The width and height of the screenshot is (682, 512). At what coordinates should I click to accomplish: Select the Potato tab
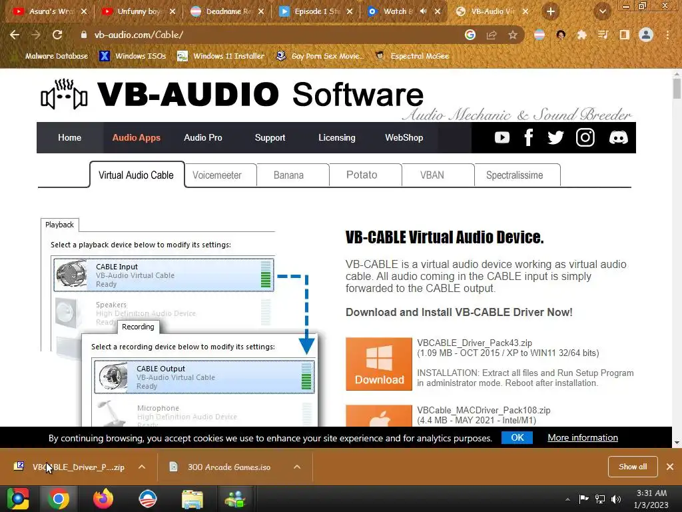tap(362, 175)
